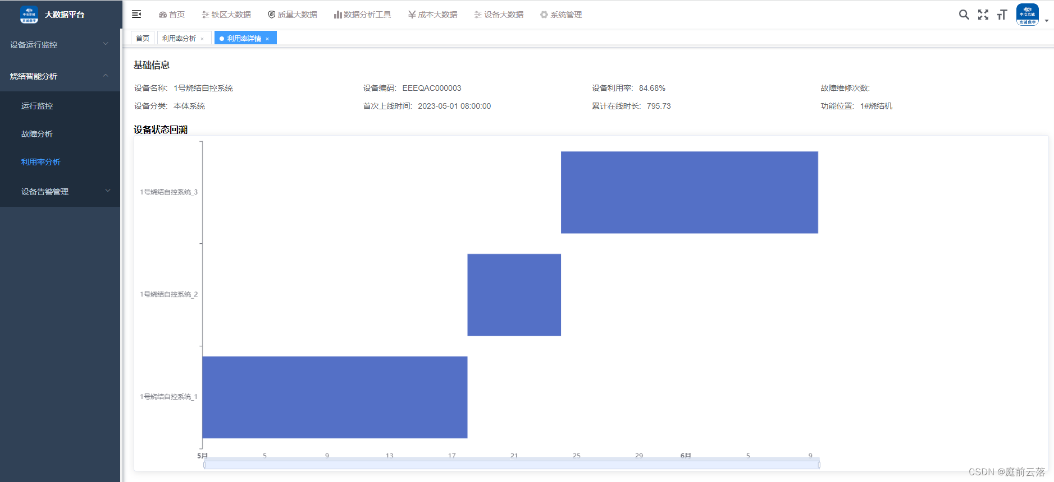Expand the 设备运行监控 sidebar group

(60, 44)
